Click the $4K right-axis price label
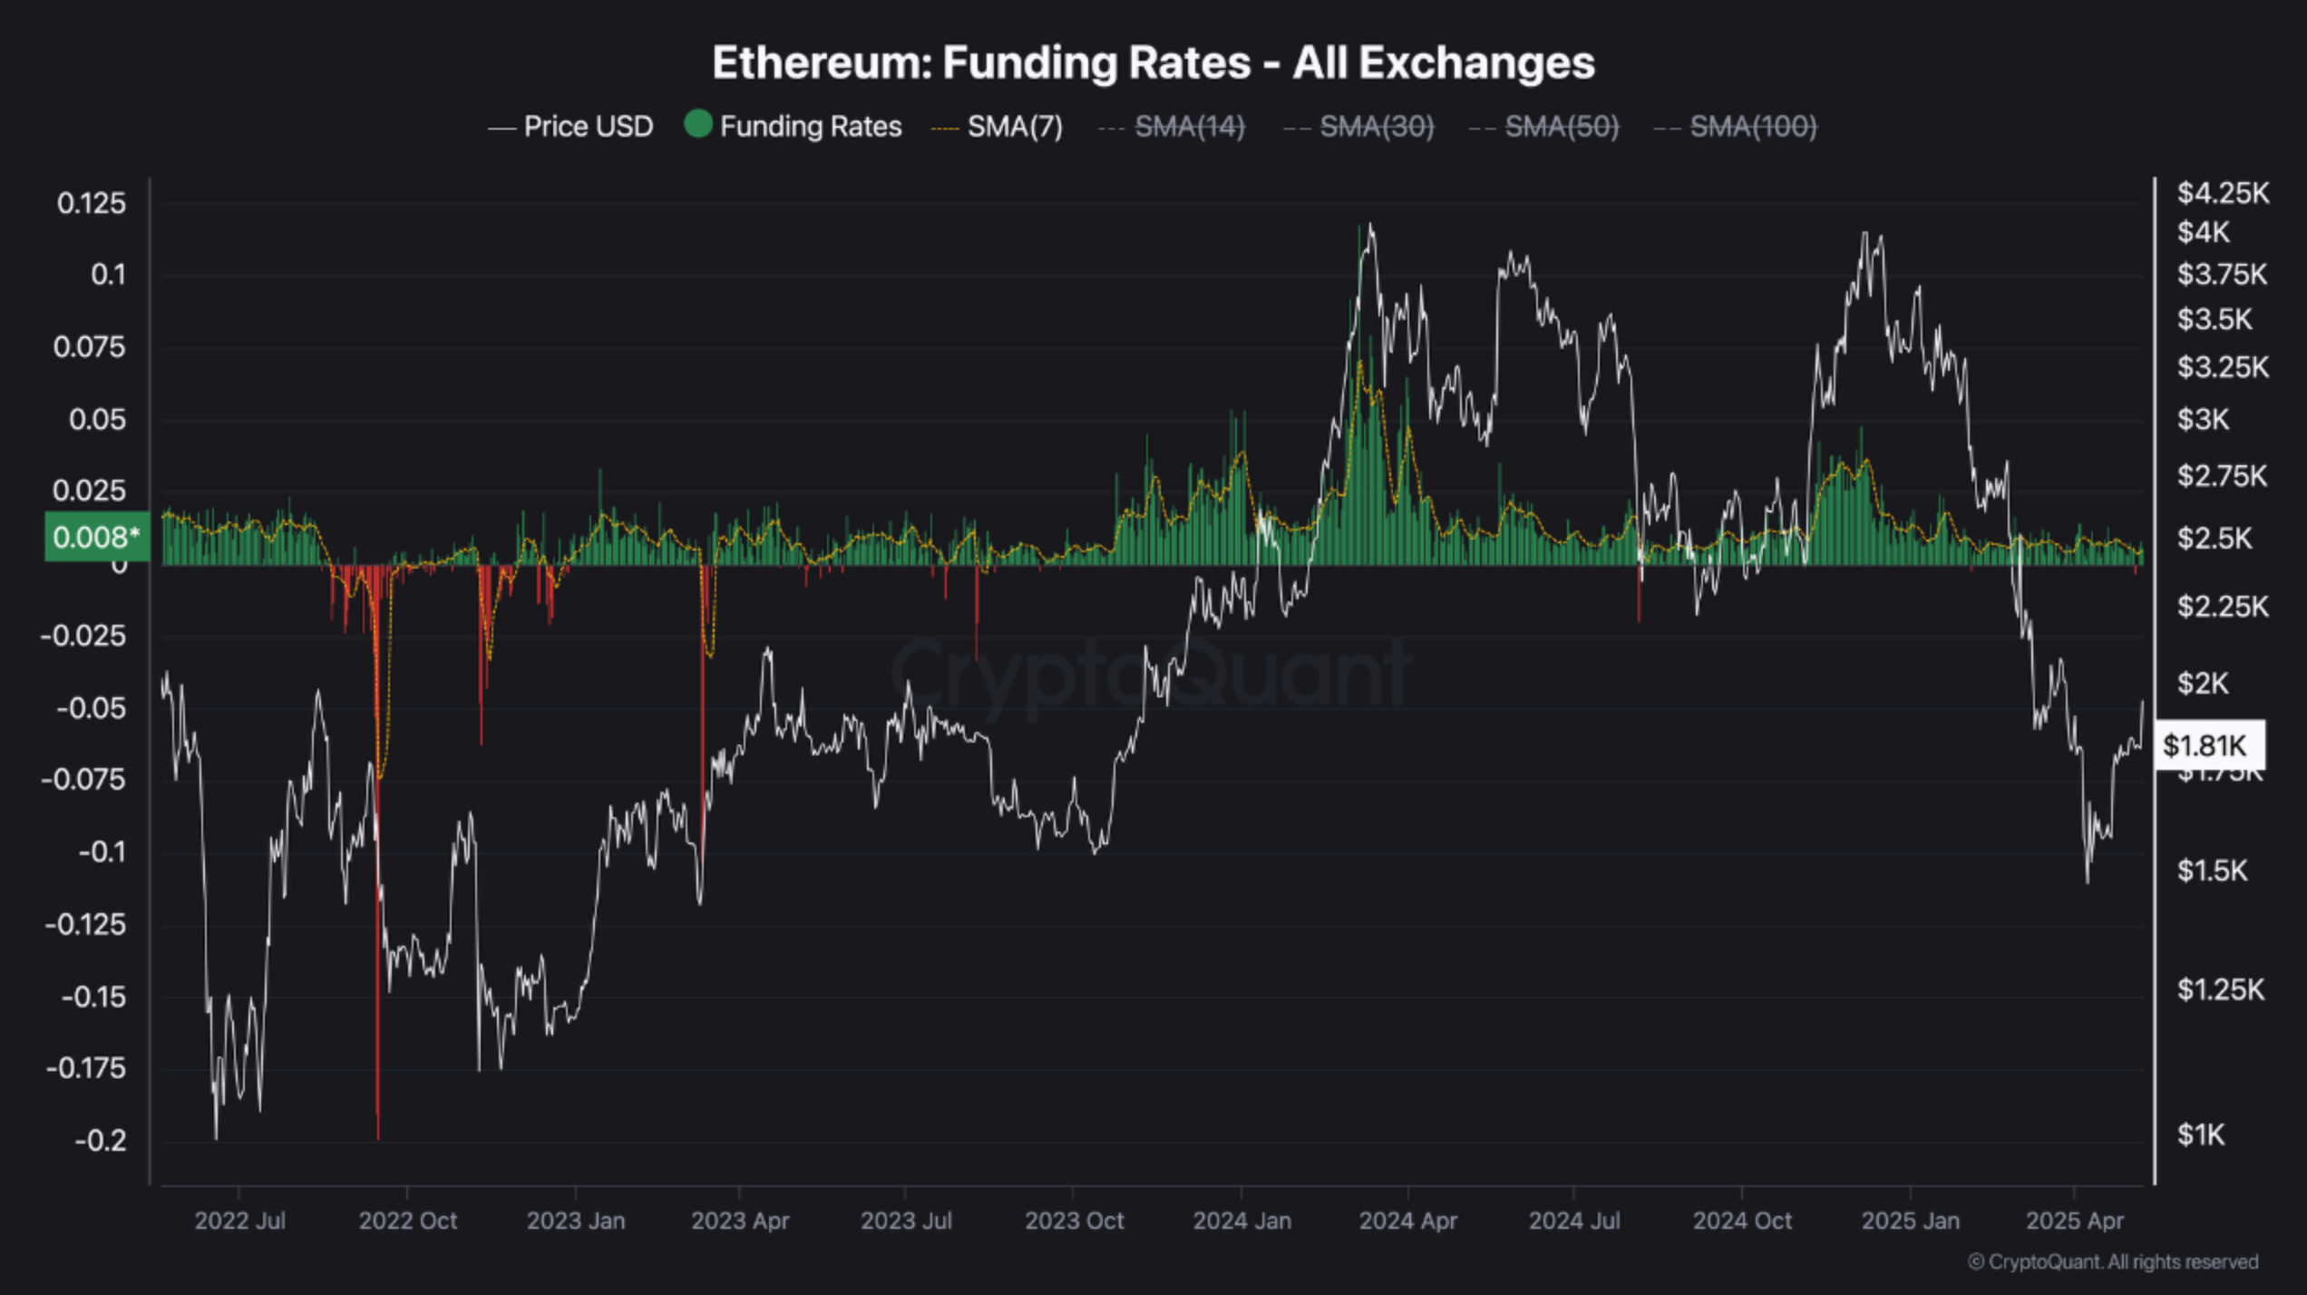 2203,232
